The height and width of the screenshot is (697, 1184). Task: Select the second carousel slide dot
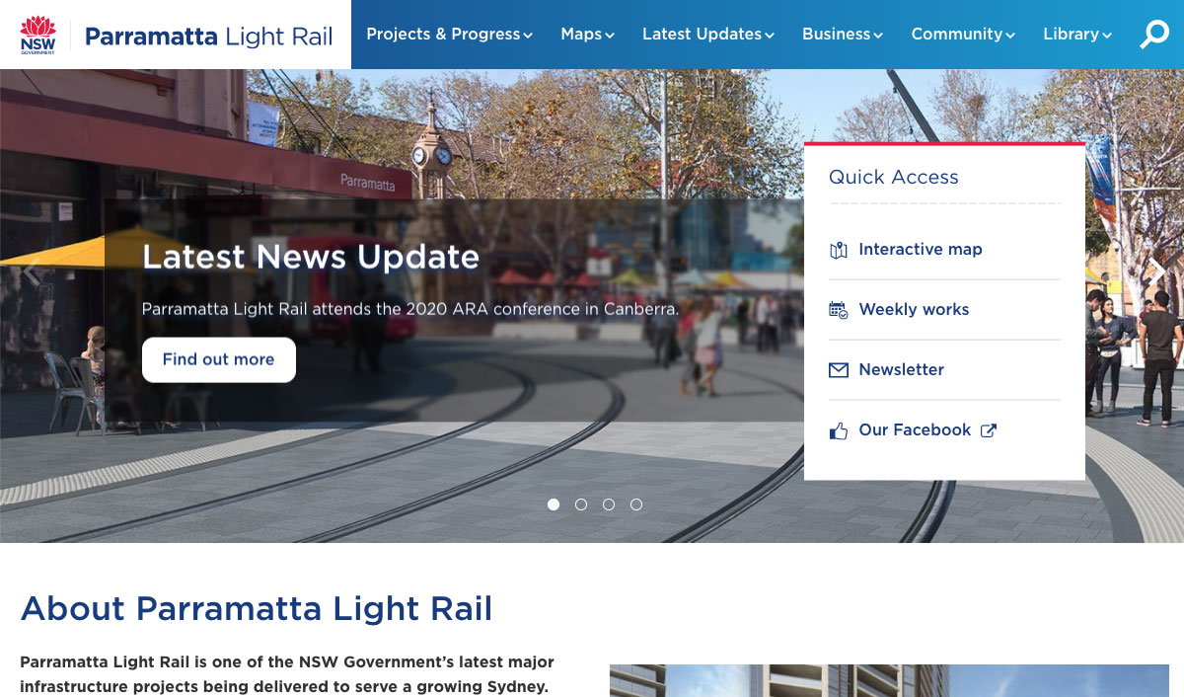581,504
